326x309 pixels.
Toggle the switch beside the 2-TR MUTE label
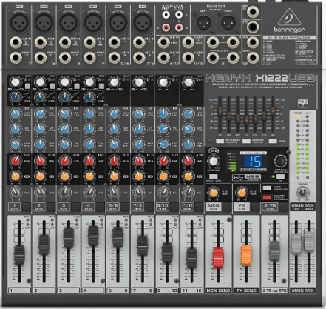point(284,207)
